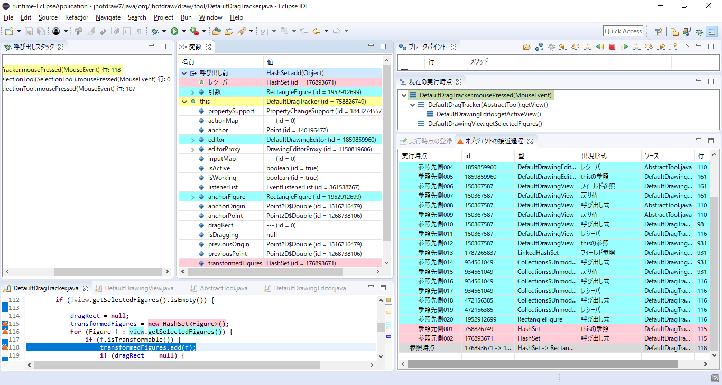Open the Run button dropdown arrow
This screenshot has height=385, width=722.
pos(184,31)
